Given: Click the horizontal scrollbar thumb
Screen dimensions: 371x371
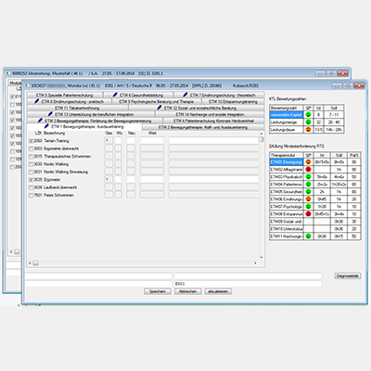Looking at the screenshot, I should point(35,263).
